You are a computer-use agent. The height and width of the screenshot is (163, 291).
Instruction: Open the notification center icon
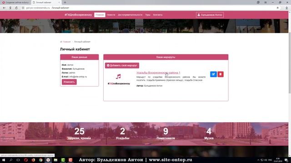coord(286,160)
